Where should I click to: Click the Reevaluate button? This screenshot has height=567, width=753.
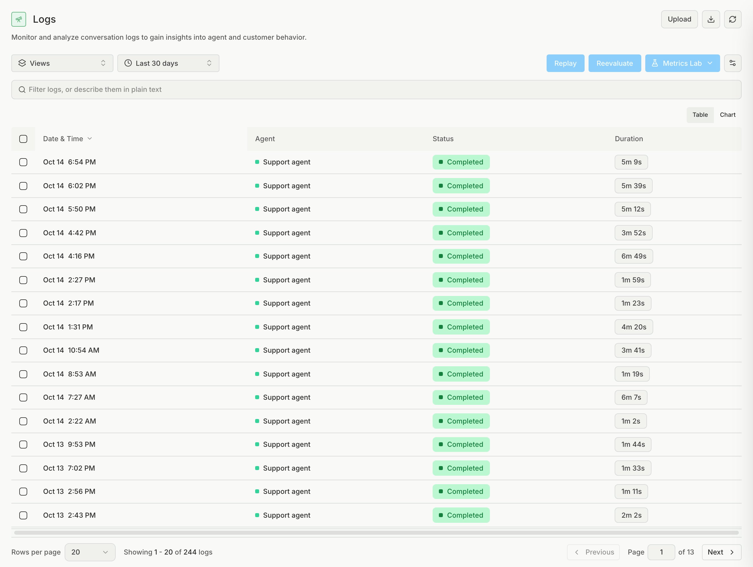pyautogui.click(x=614, y=63)
